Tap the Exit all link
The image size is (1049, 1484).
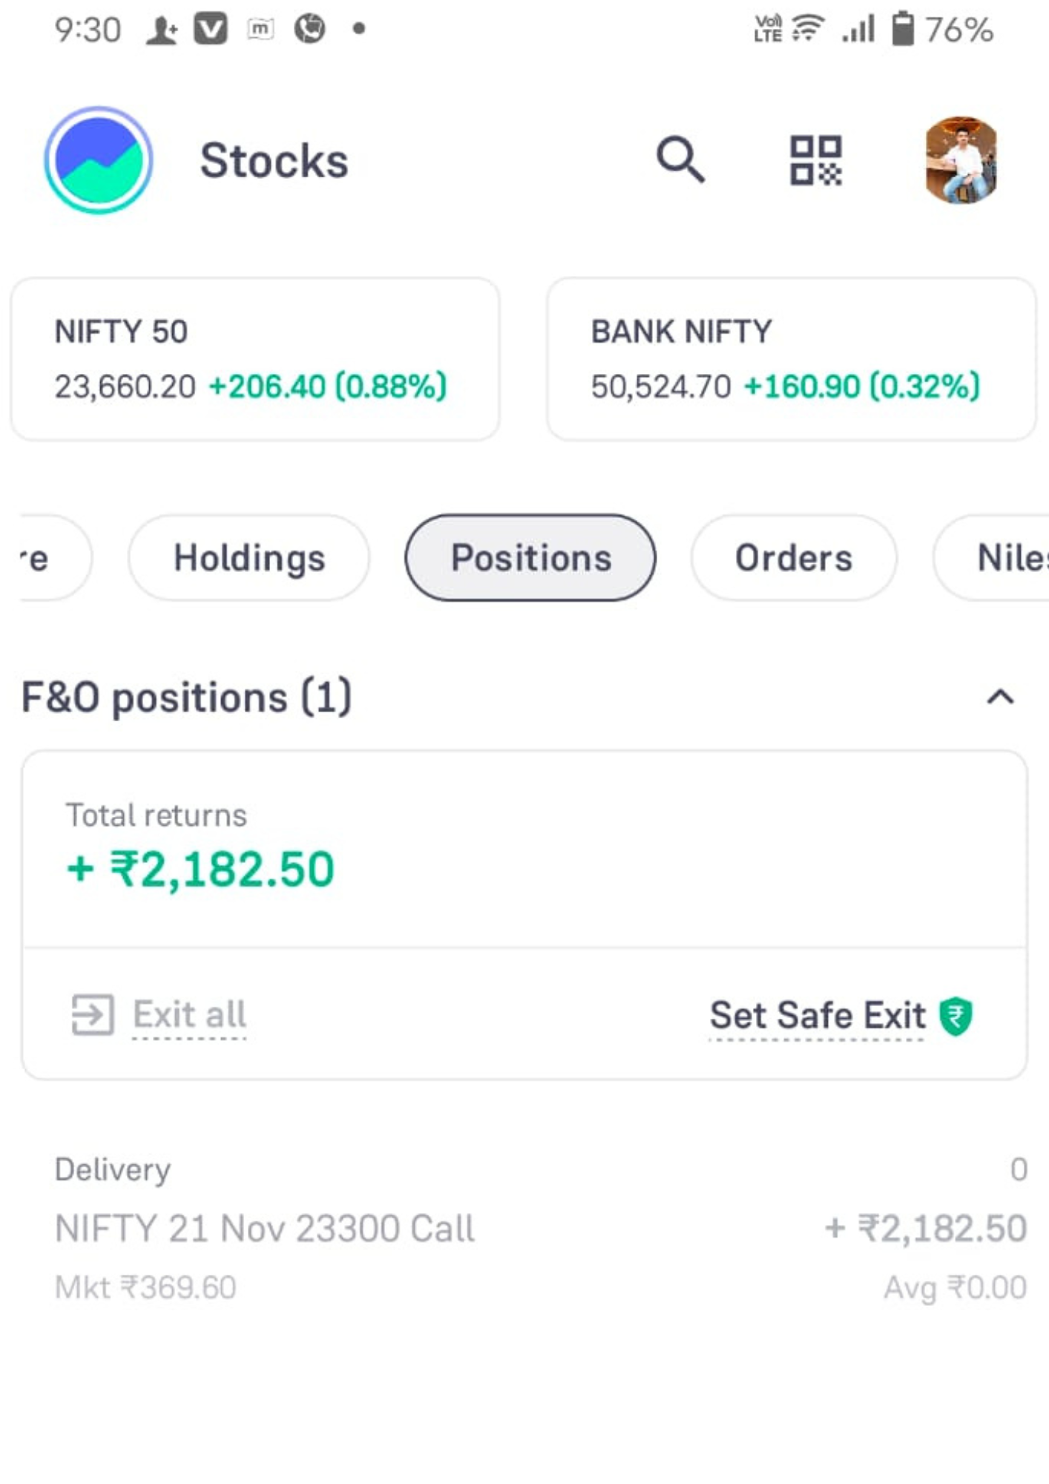189,1014
